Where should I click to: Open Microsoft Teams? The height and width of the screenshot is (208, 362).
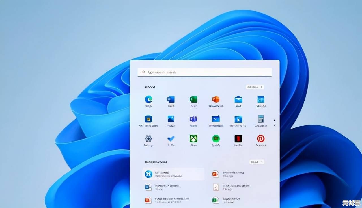point(193,119)
